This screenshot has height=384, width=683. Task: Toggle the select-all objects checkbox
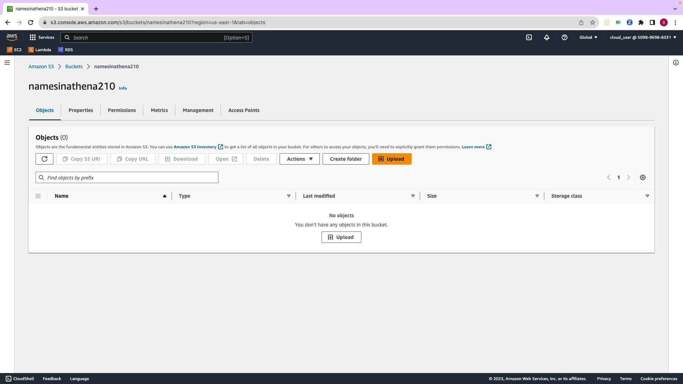pos(38,196)
